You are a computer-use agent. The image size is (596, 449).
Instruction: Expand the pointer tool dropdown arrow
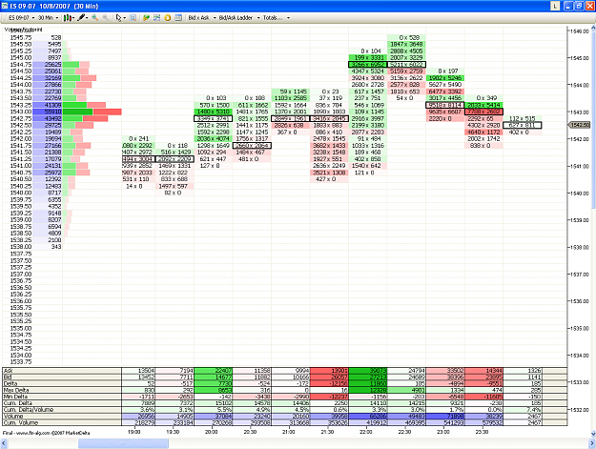(x=124, y=18)
